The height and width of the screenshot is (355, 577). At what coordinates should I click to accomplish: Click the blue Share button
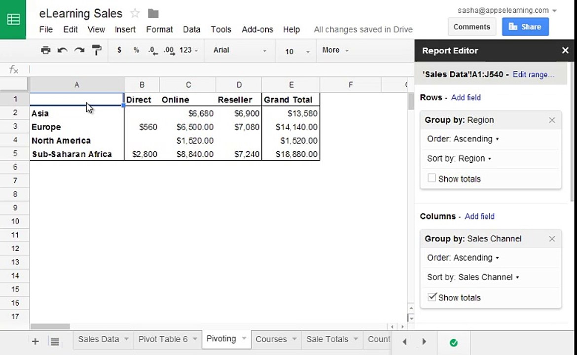pos(525,27)
